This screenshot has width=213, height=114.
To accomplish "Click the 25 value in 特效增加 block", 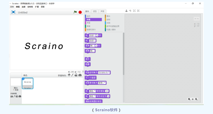I will 107,91.
